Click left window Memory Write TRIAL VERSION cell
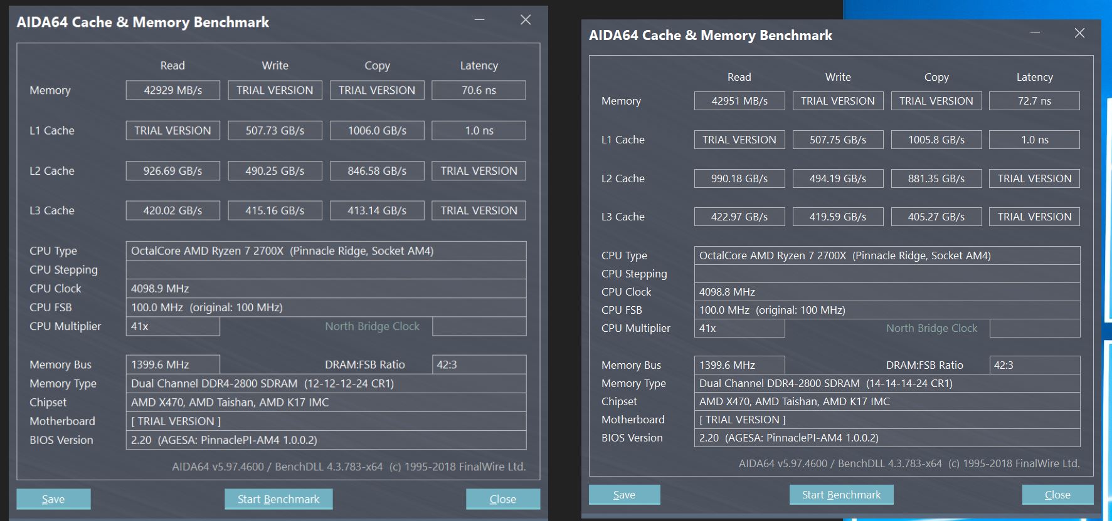 (x=275, y=90)
